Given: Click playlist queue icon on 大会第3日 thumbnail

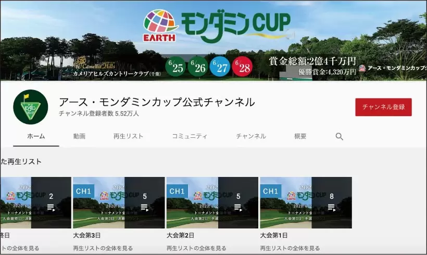Looking at the screenshot, I should [144, 207].
